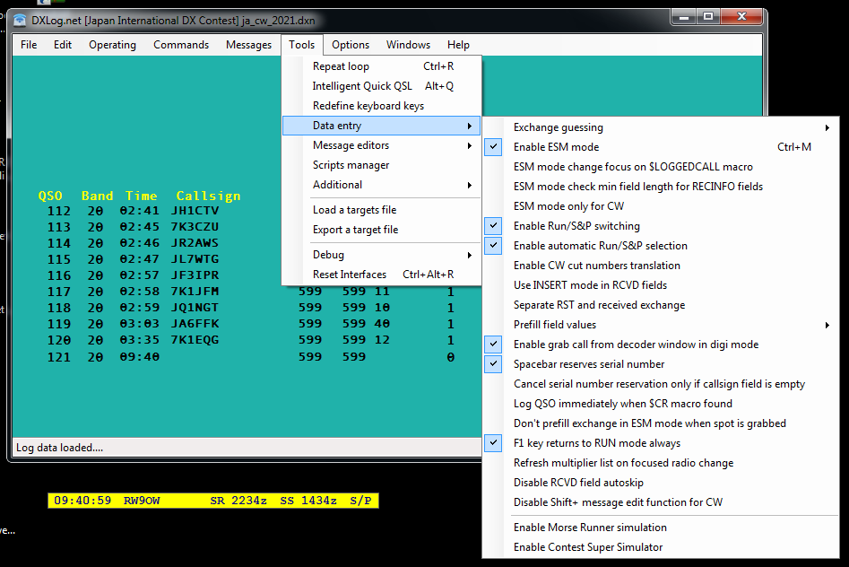849x567 pixels.
Task: Toggle Enable ESM mode checkbox
Action: (556, 147)
